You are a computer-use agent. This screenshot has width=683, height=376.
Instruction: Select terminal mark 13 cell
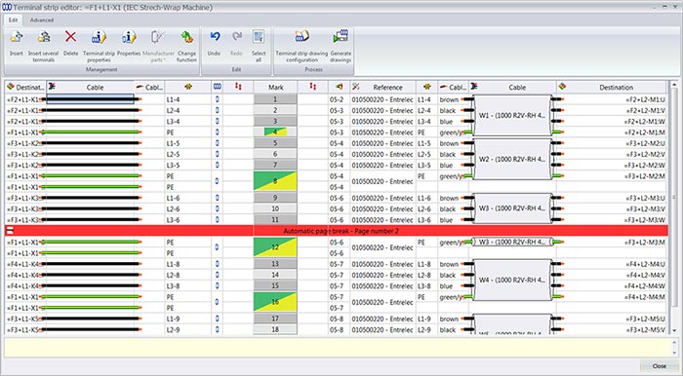click(x=275, y=264)
